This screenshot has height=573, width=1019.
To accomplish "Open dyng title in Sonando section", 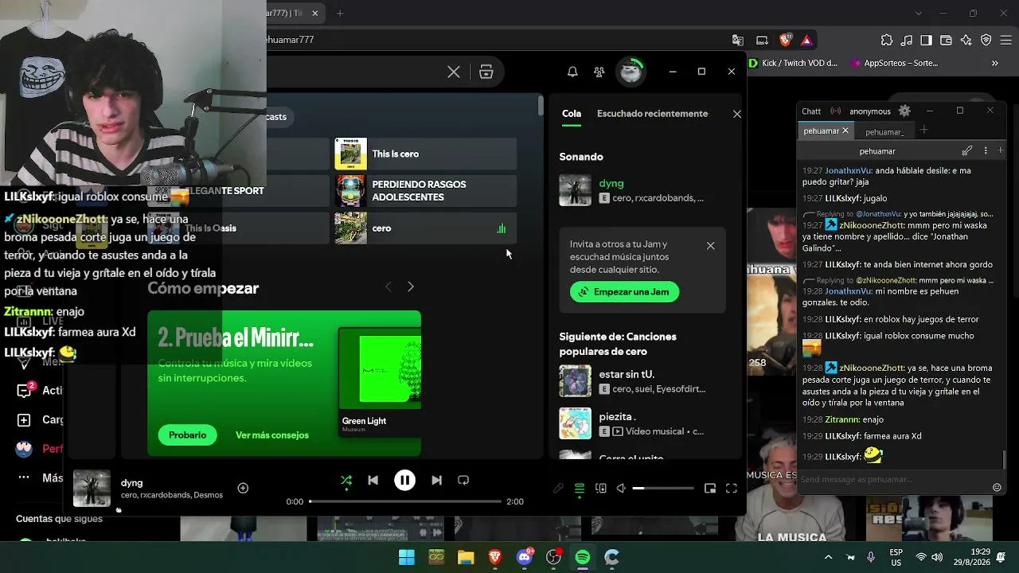I will click(611, 183).
